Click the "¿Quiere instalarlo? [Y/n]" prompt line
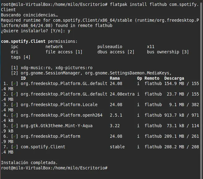The image size is (203, 179). (36, 31)
